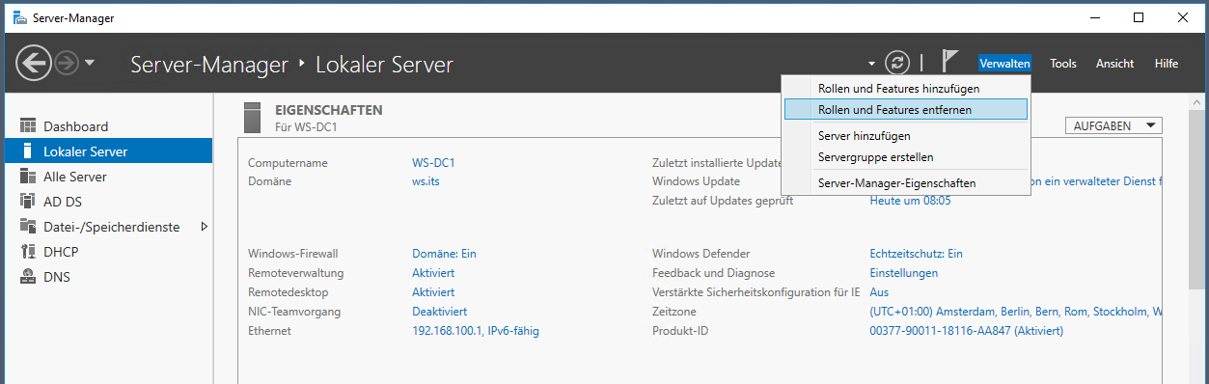The image size is (1209, 384).
Task: Click the domain ws.its link
Action: pos(426,181)
